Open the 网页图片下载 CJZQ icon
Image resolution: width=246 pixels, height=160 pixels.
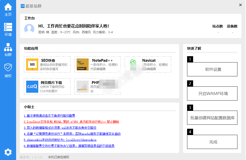point(32,87)
